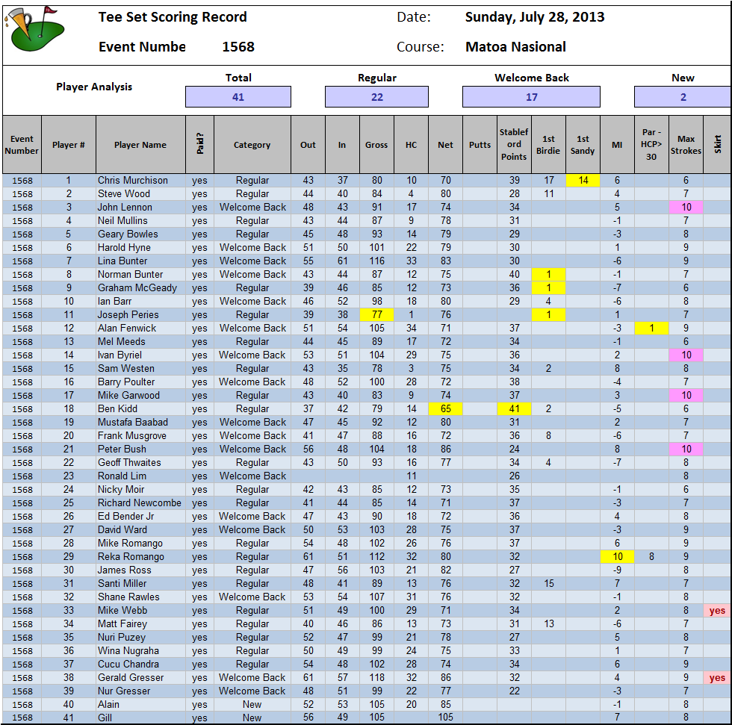Click the Tee Set Scoring Record title
This screenshot has width=732, height=725.
[173, 17]
